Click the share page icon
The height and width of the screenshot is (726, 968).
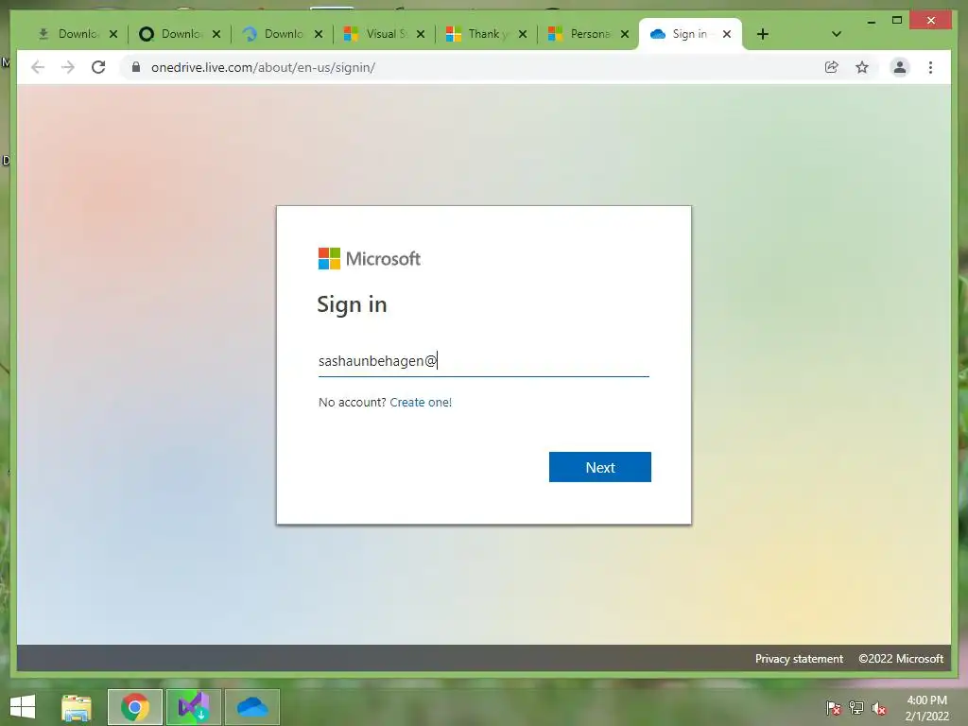point(832,67)
